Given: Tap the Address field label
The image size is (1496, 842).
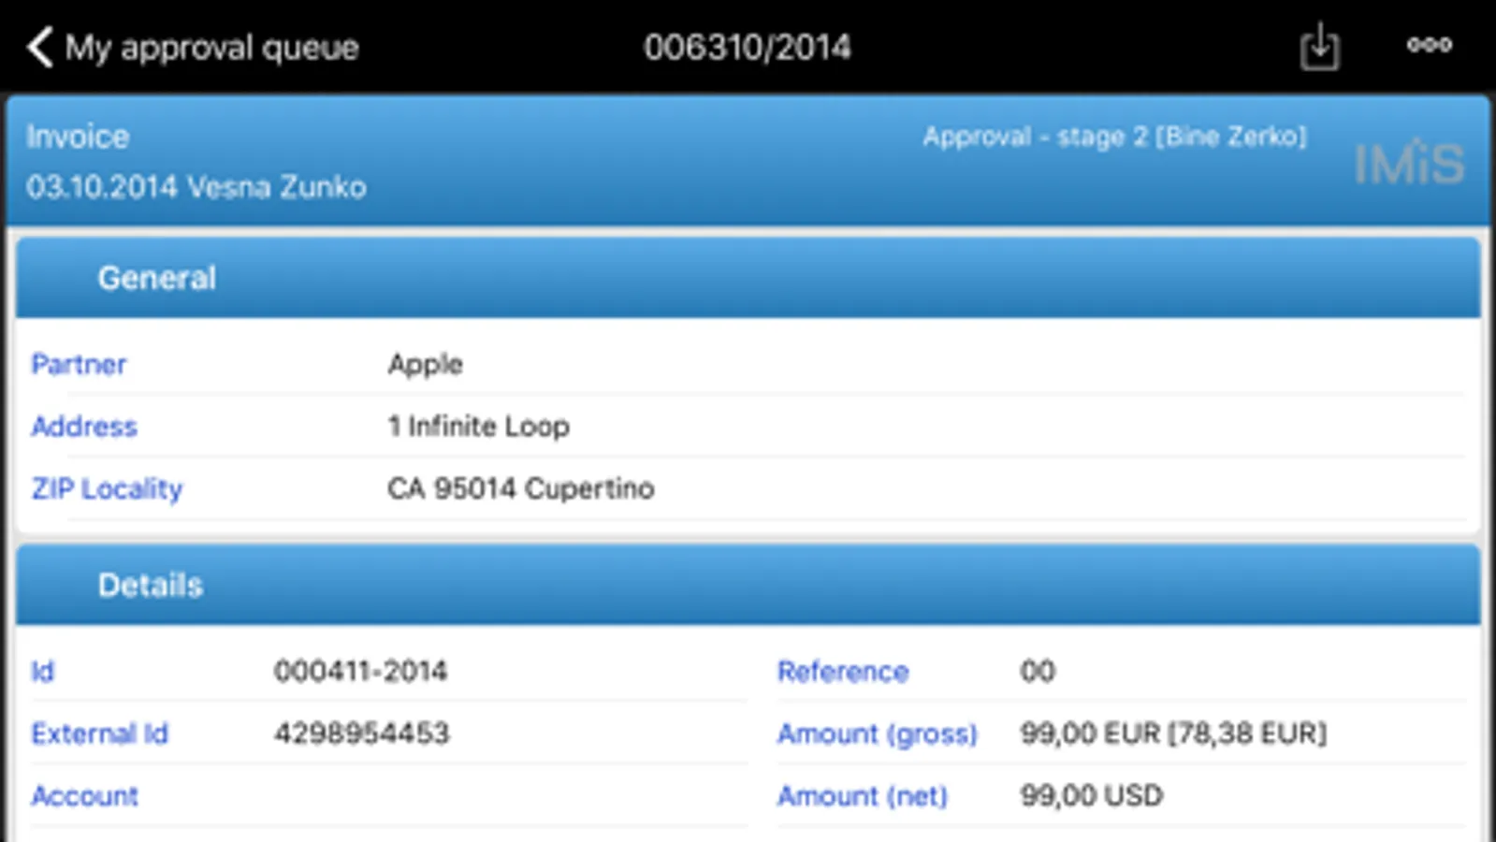Looking at the screenshot, I should (84, 427).
